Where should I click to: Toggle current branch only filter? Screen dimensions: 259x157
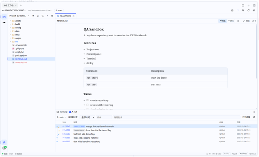(x=73, y=117)
